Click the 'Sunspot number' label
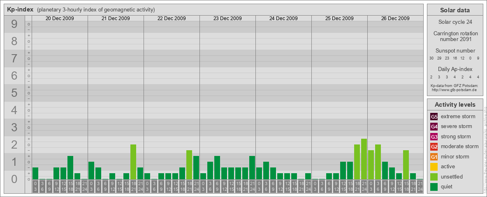The height and width of the screenshot is (197, 487). point(455,51)
